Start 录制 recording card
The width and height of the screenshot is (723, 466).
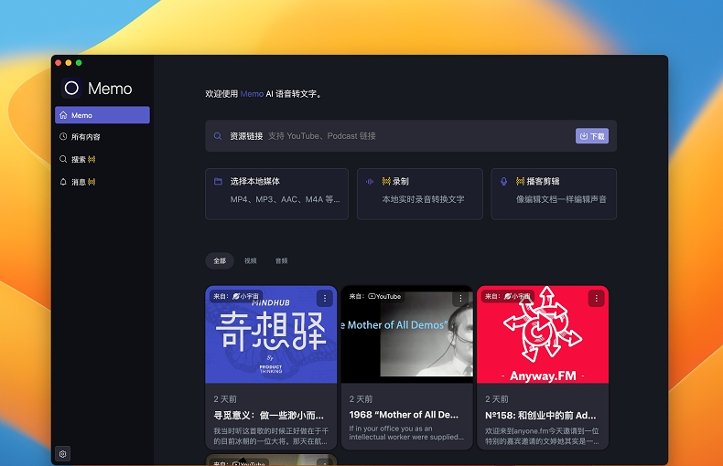pos(419,194)
